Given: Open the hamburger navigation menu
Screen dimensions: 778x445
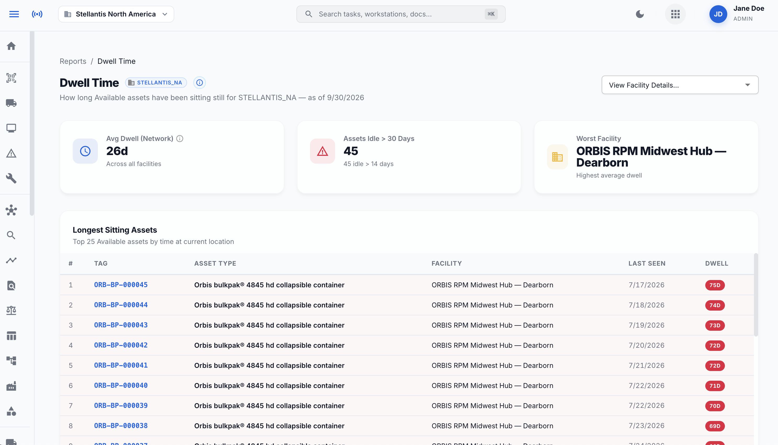Looking at the screenshot, I should pos(14,14).
